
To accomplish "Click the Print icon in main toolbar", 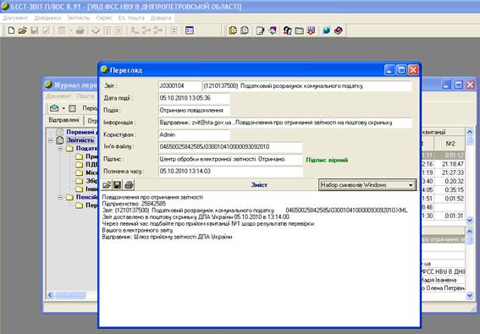I will point(80,30).
